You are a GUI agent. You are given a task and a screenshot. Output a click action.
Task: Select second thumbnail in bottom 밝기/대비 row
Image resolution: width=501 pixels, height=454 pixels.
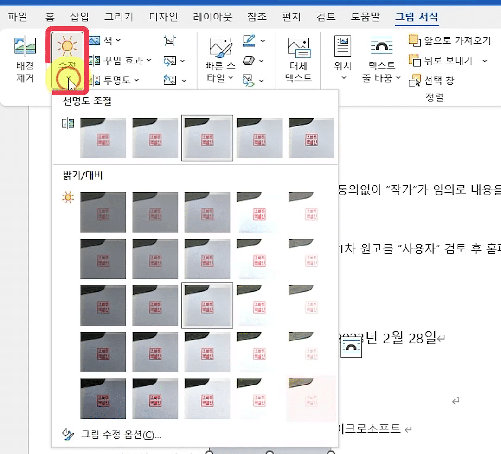(x=155, y=398)
